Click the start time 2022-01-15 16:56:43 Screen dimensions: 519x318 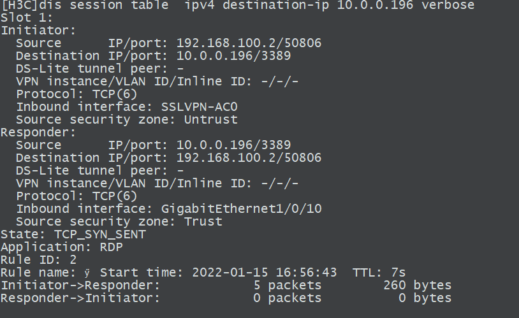point(264,273)
